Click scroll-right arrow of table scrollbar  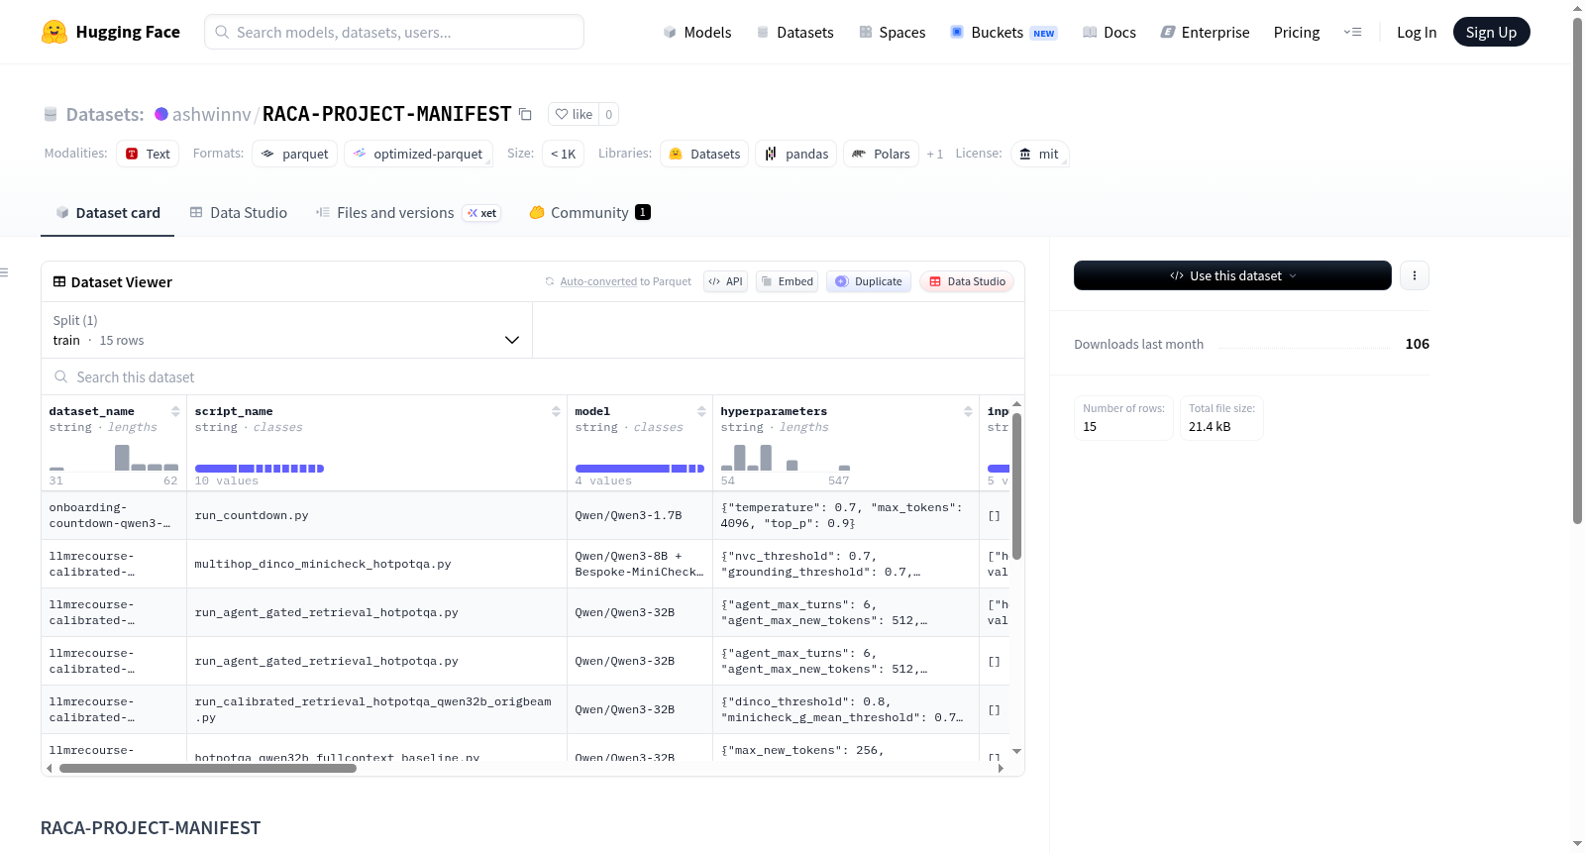[1001, 768]
